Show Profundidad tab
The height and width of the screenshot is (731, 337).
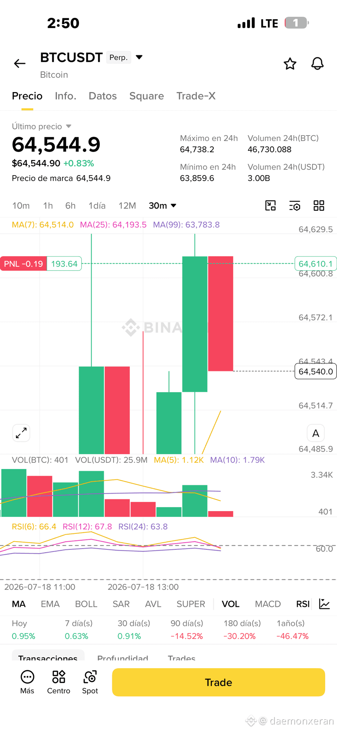[x=123, y=657]
